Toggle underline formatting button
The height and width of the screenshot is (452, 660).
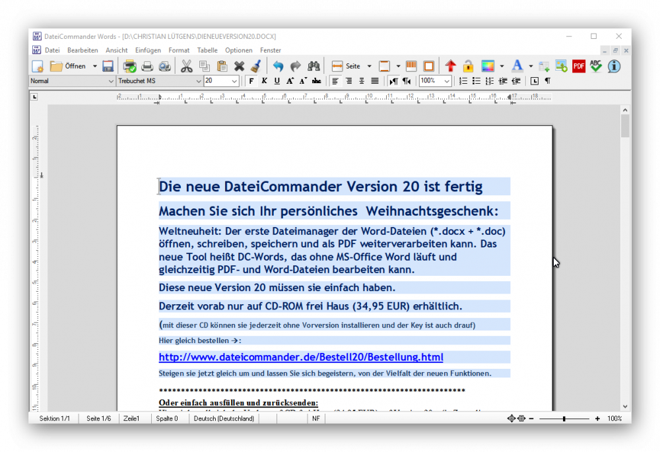[277, 81]
